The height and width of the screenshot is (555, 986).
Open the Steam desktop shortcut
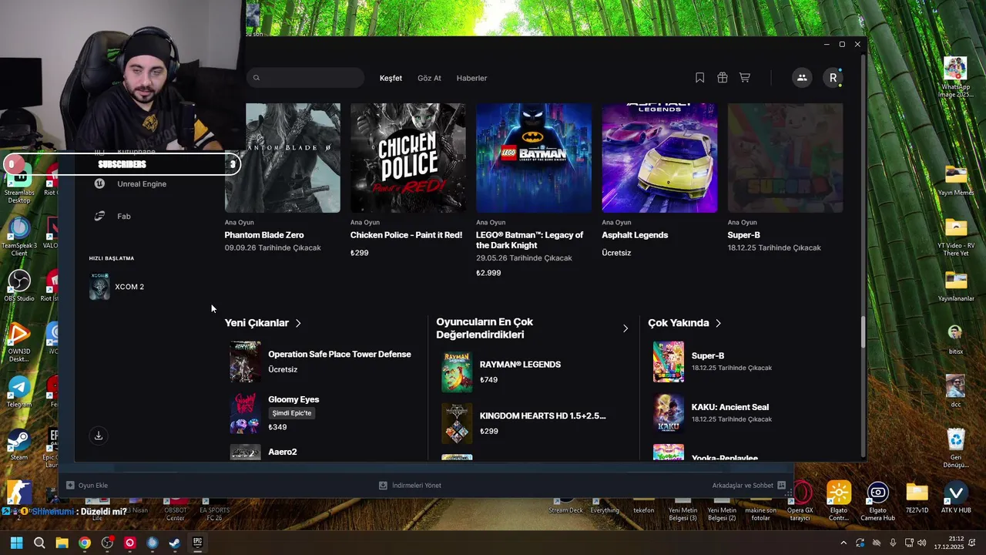point(18,445)
